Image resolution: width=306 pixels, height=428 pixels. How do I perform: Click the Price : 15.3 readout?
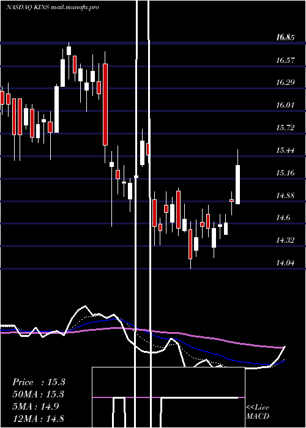coord(39,382)
